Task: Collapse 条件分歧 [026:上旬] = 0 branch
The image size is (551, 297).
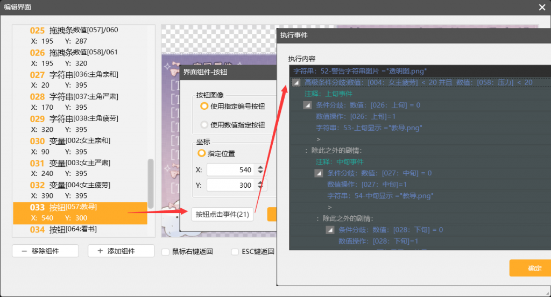Action: coord(307,105)
